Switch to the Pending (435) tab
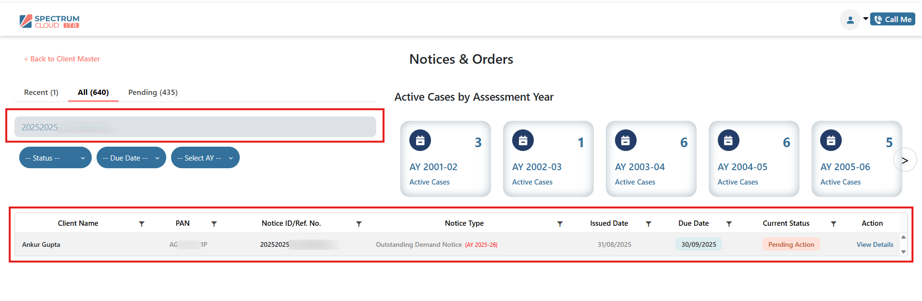The image size is (922, 301). point(153,92)
